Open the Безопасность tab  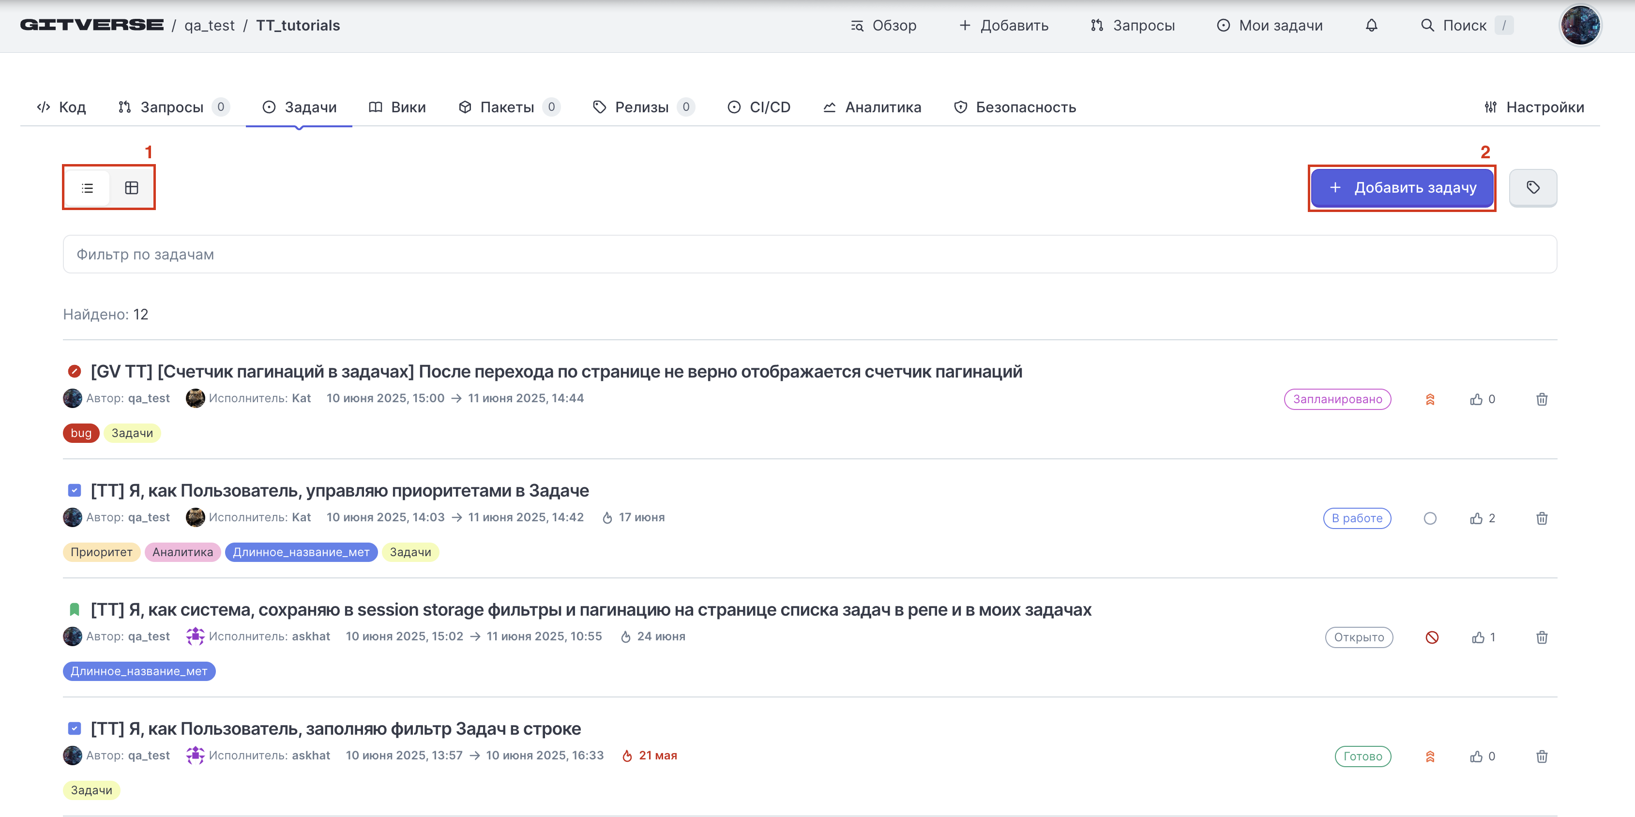[1015, 107]
